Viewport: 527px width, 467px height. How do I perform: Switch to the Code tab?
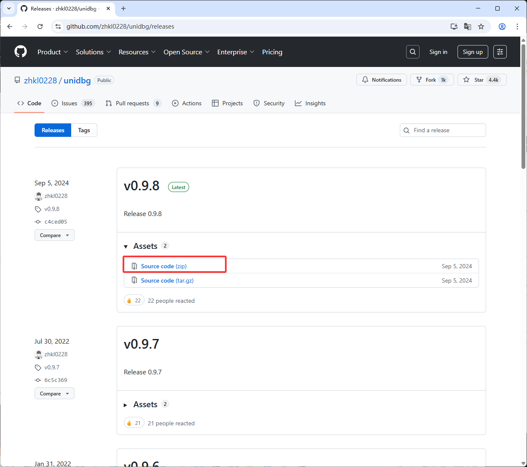(x=29, y=103)
